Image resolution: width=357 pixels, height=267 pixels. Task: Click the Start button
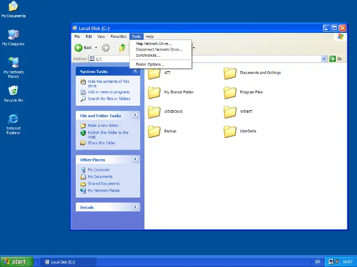click(17, 262)
